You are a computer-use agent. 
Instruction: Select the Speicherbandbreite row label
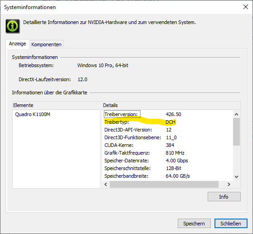pyautogui.click(x=126, y=176)
